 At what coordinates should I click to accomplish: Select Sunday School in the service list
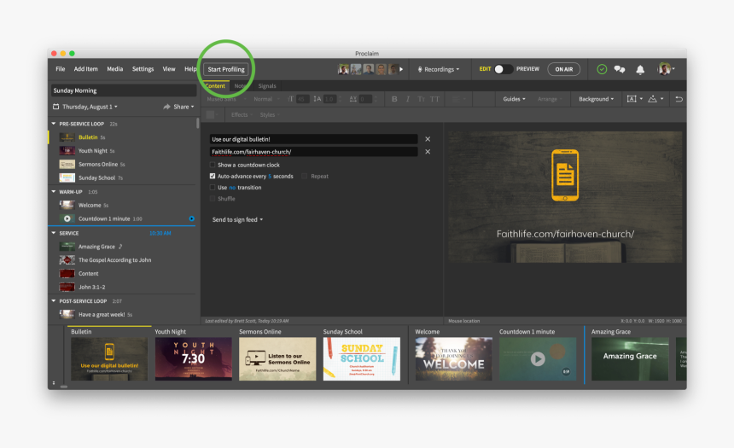(123, 177)
